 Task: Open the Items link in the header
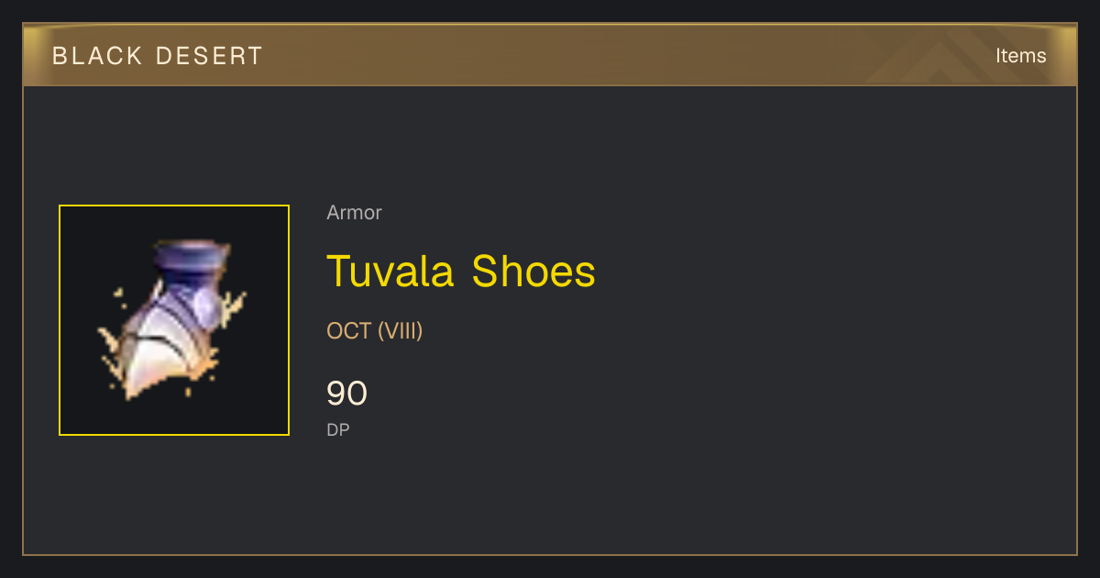pos(1020,56)
